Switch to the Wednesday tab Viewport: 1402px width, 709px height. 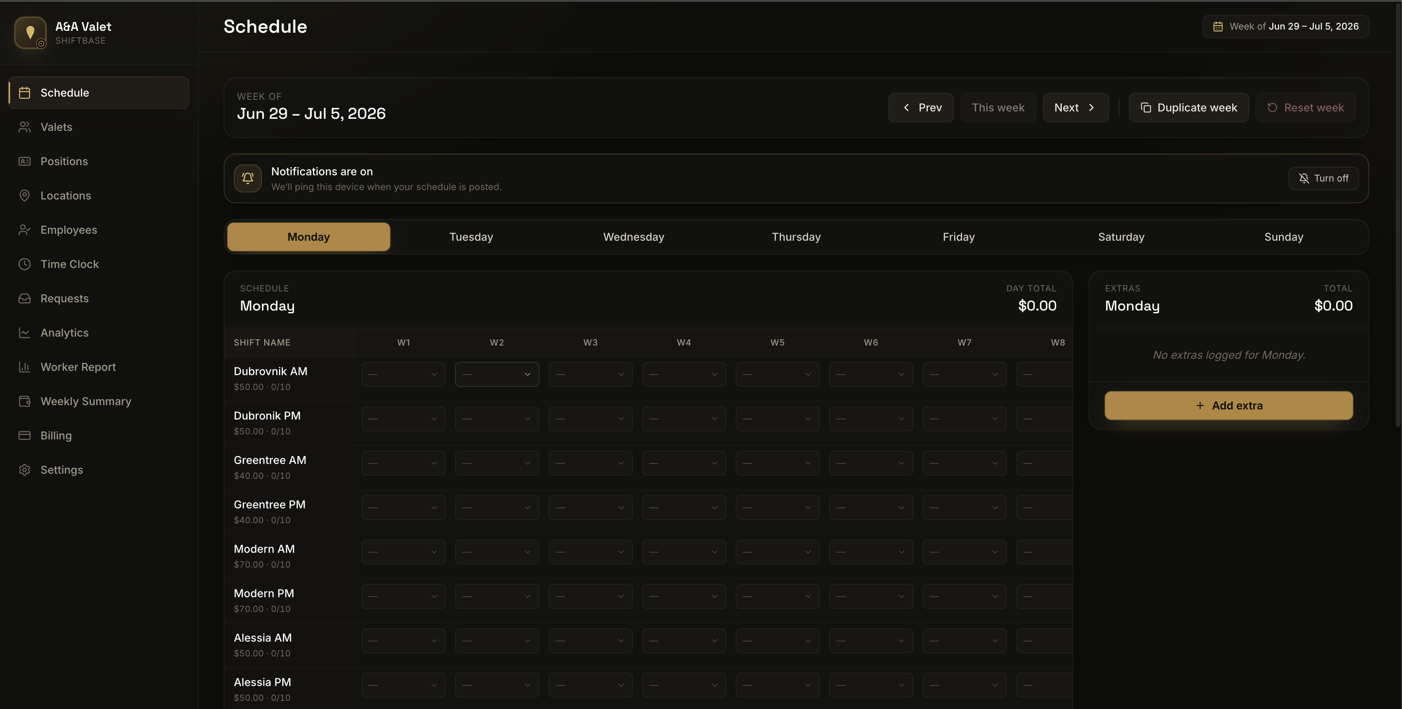pyautogui.click(x=634, y=237)
